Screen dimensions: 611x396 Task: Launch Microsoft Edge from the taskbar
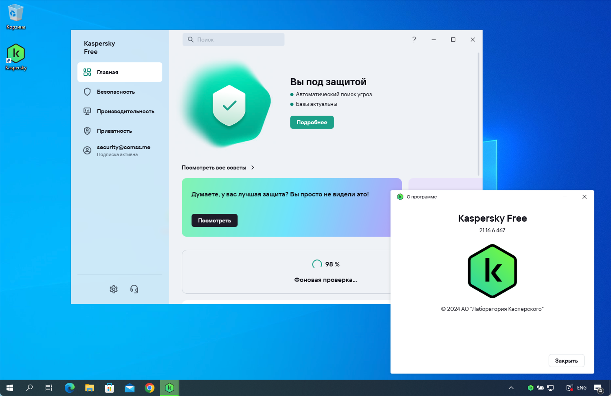click(x=70, y=388)
